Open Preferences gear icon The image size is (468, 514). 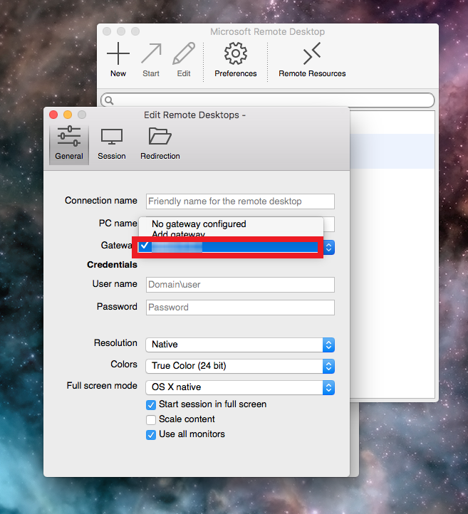pyautogui.click(x=236, y=53)
